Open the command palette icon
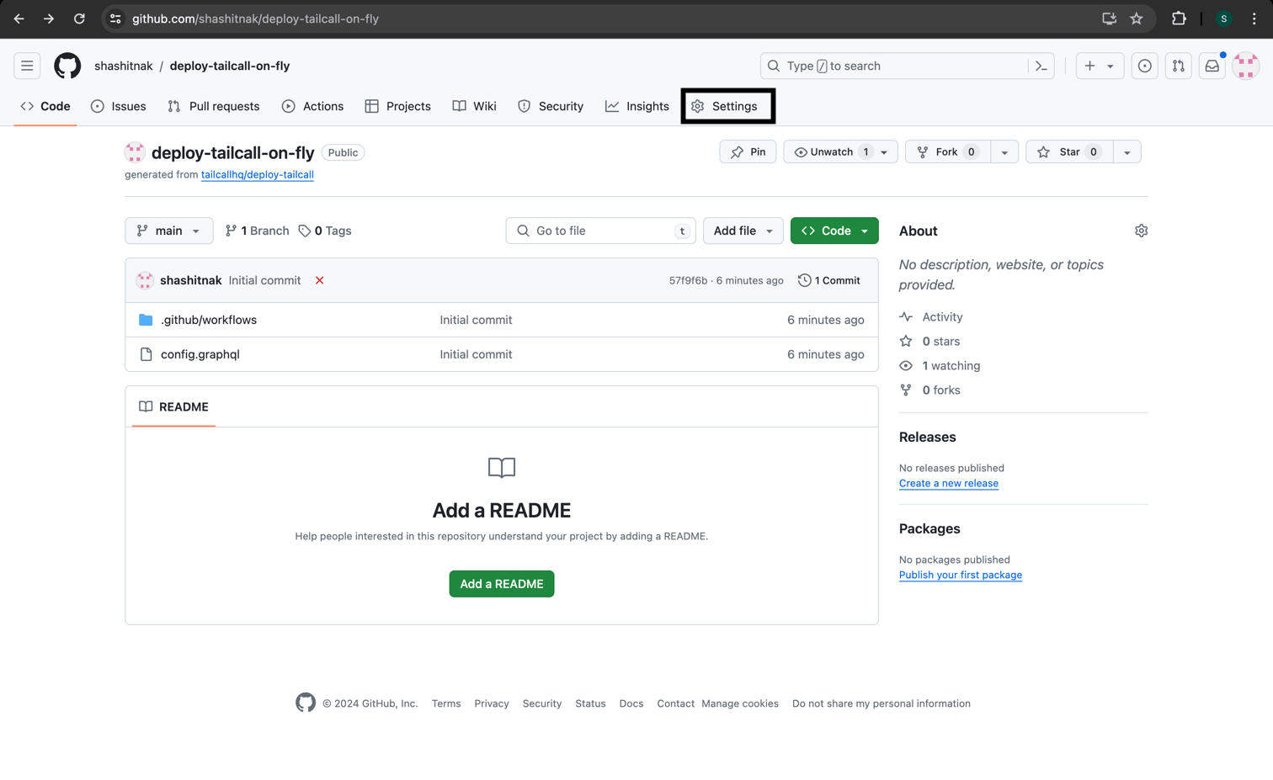 coord(1041,66)
